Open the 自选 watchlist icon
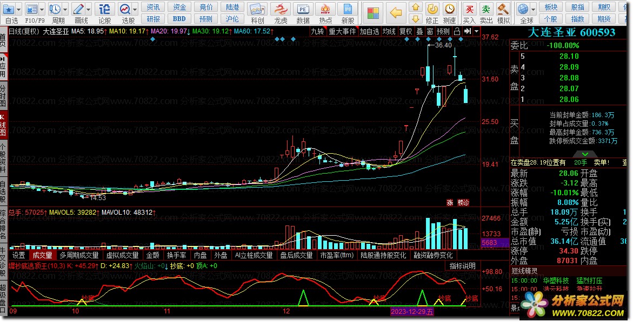The width and height of the screenshot is (633, 322). coord(9,9)
